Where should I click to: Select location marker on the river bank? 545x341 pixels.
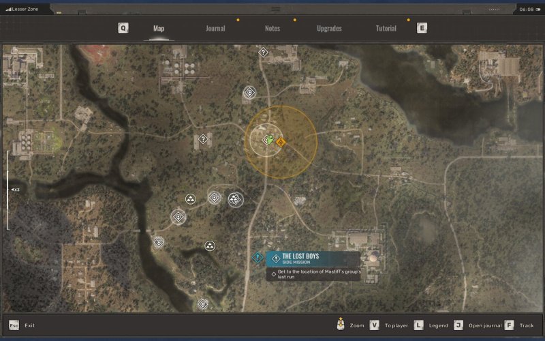point(159,242)
